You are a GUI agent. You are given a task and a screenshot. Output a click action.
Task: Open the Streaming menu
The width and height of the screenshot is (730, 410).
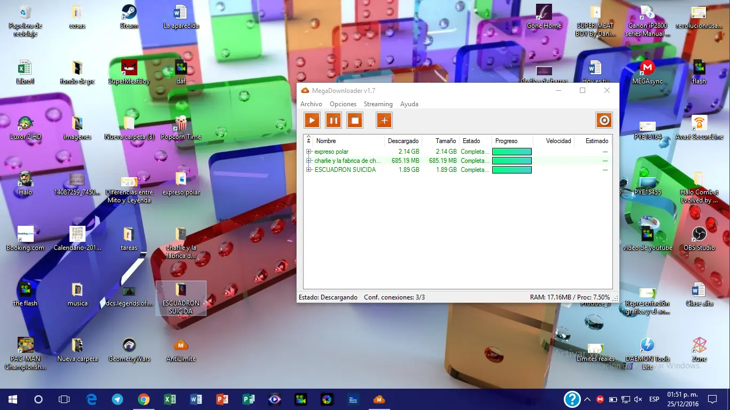coord(378,104)
